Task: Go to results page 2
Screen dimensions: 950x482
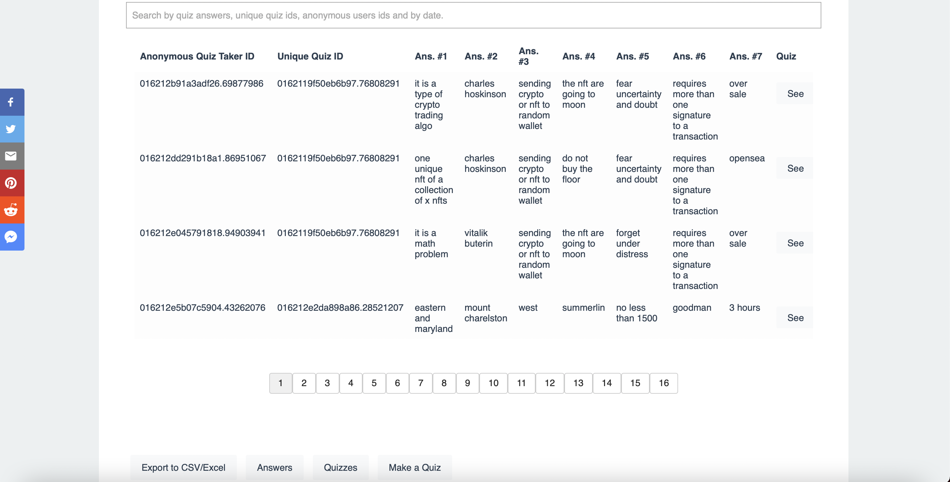Action: point(304,383)
